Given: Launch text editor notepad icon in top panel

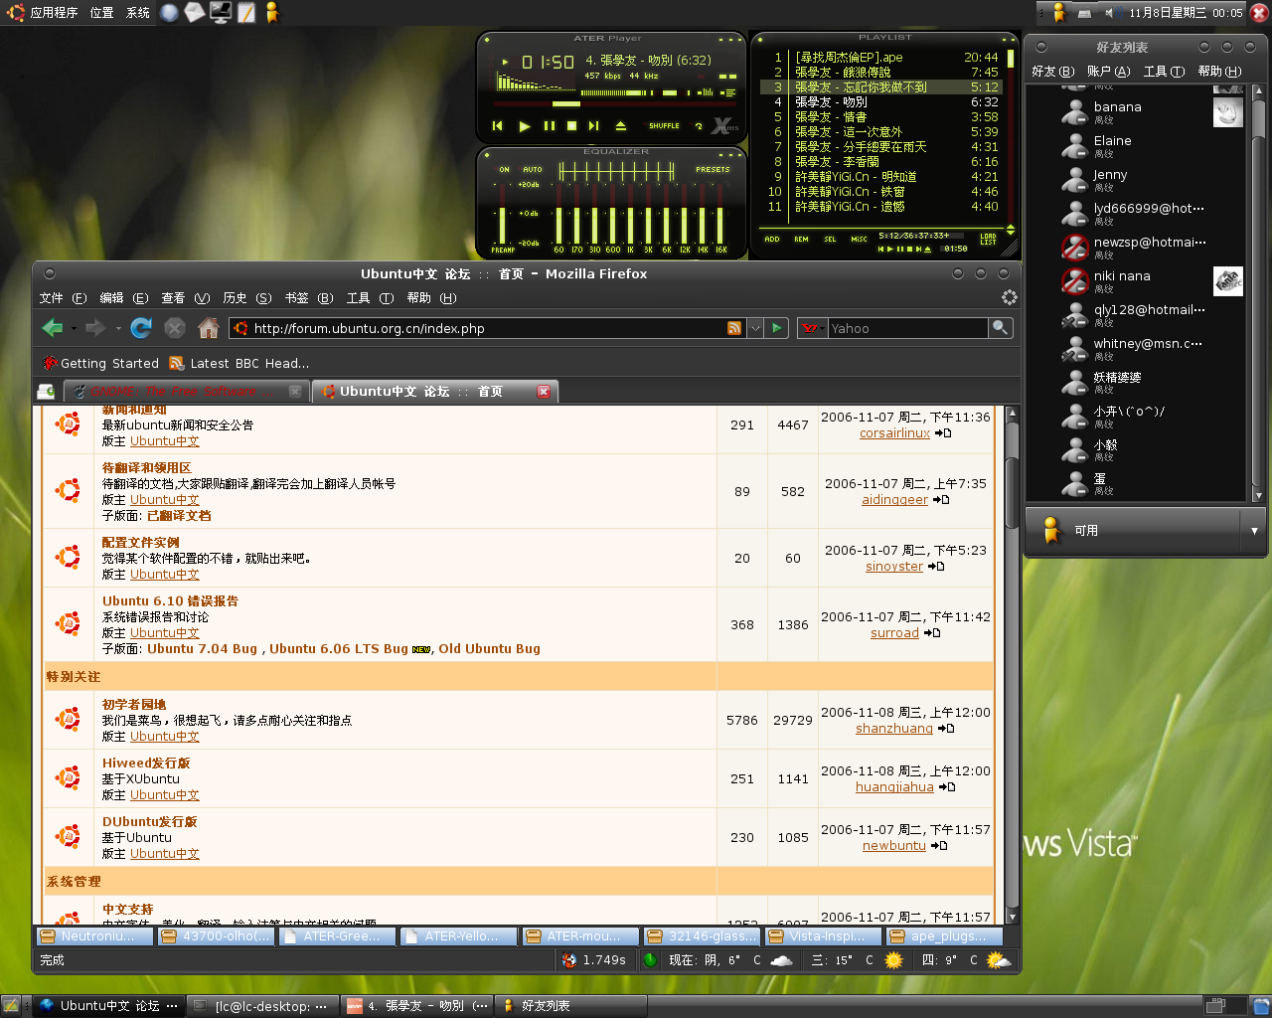Looking at the screenshot, I should [245, 13].
